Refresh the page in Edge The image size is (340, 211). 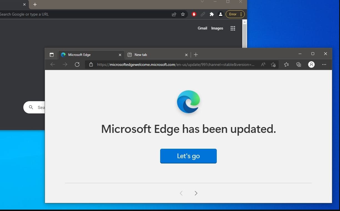[77, 64]
